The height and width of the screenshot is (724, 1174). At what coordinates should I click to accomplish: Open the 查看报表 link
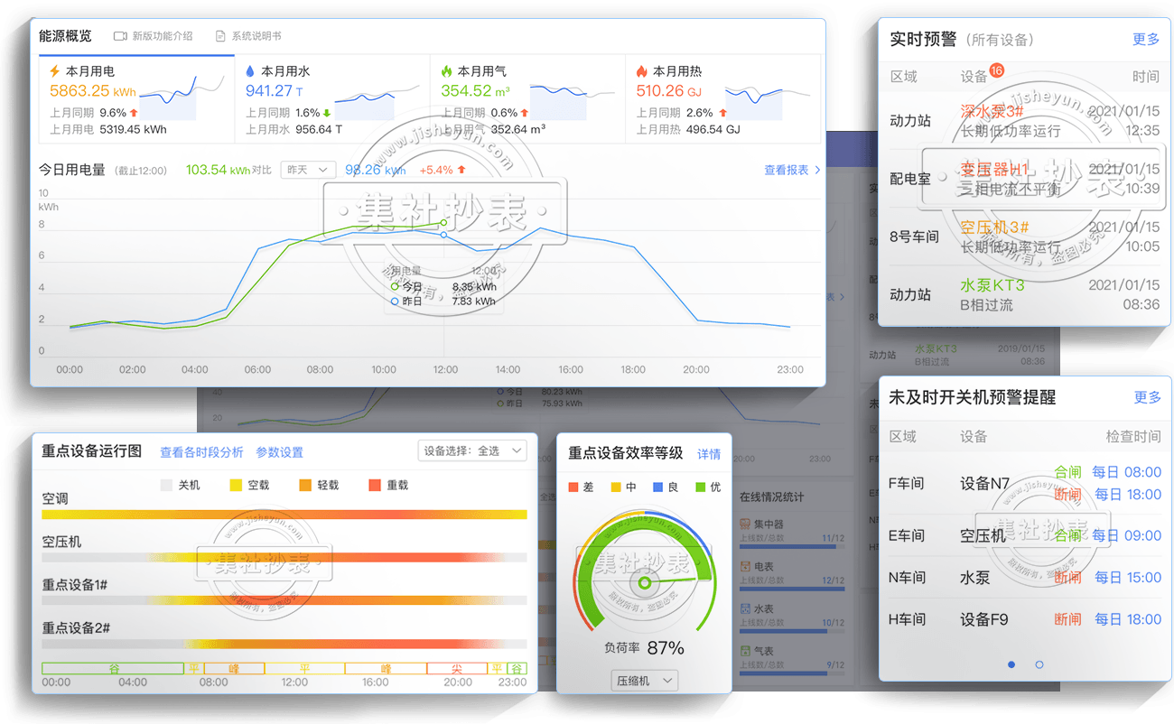pos(791,170)
